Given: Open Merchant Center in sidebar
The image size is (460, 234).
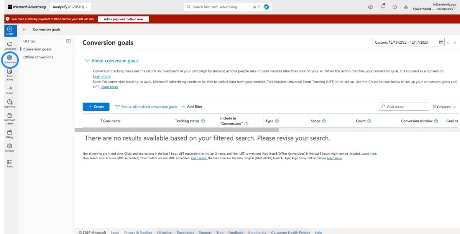Looking at the screenshot, I should click(x=10, y=119).
